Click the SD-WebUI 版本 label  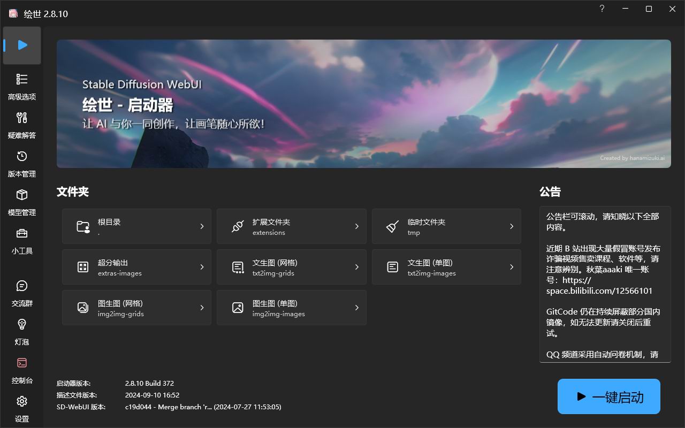tap(81, 407)
